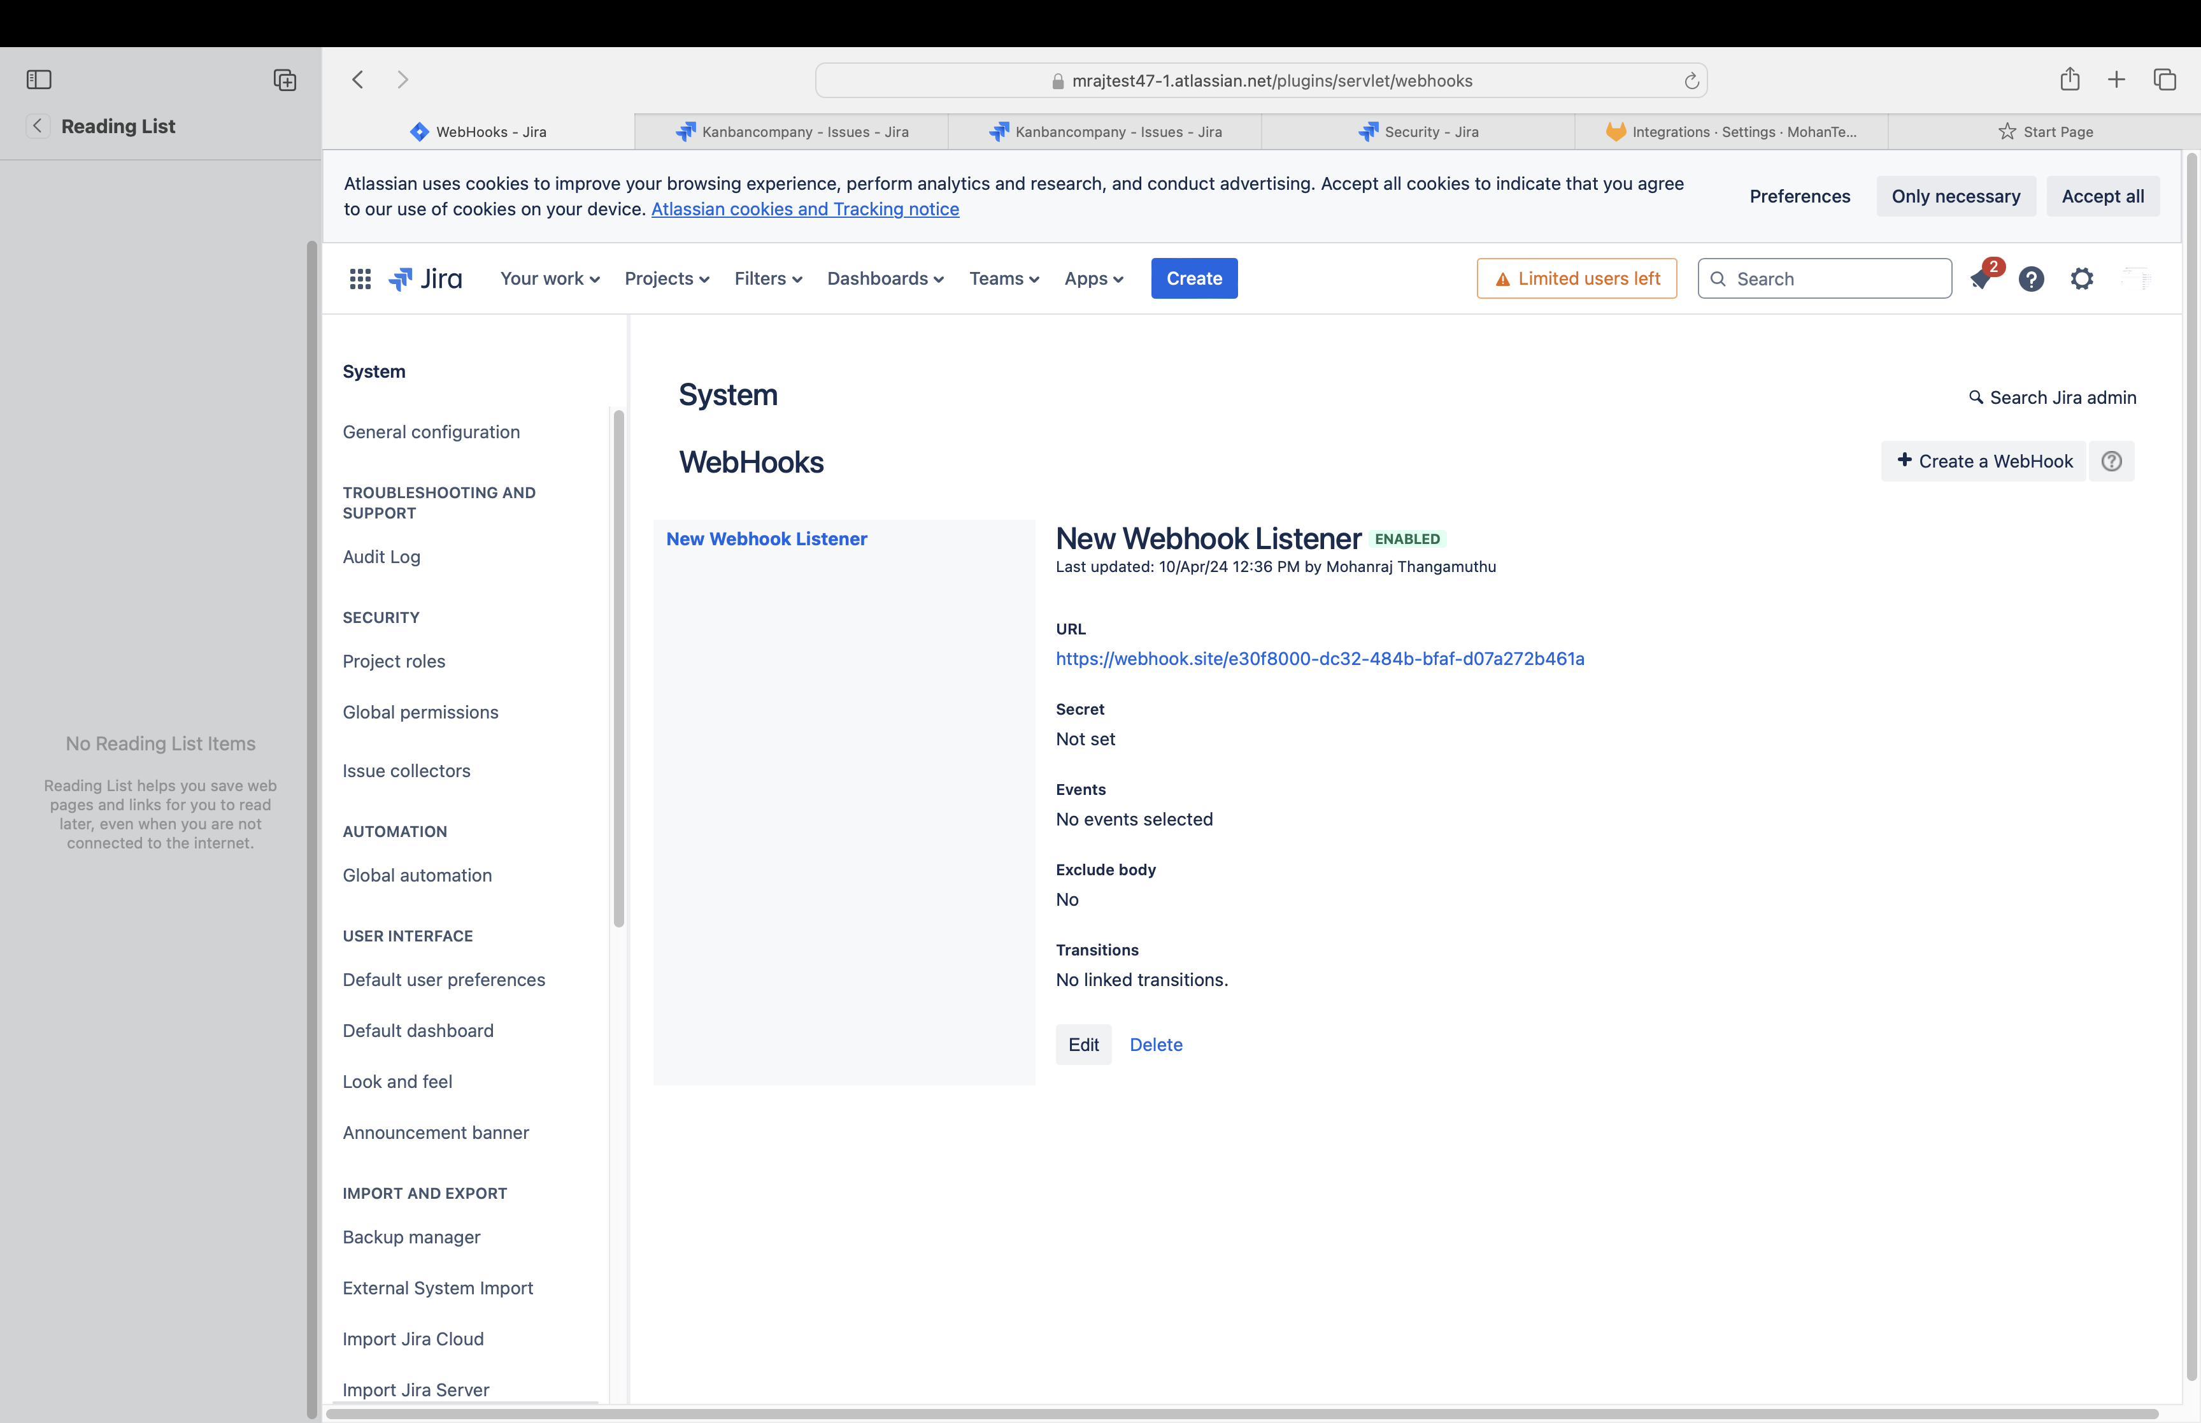Open help for Create a WebHook
Image resolution: width=2201 pixels, height=1423 pixels.
coord(2112,461)
